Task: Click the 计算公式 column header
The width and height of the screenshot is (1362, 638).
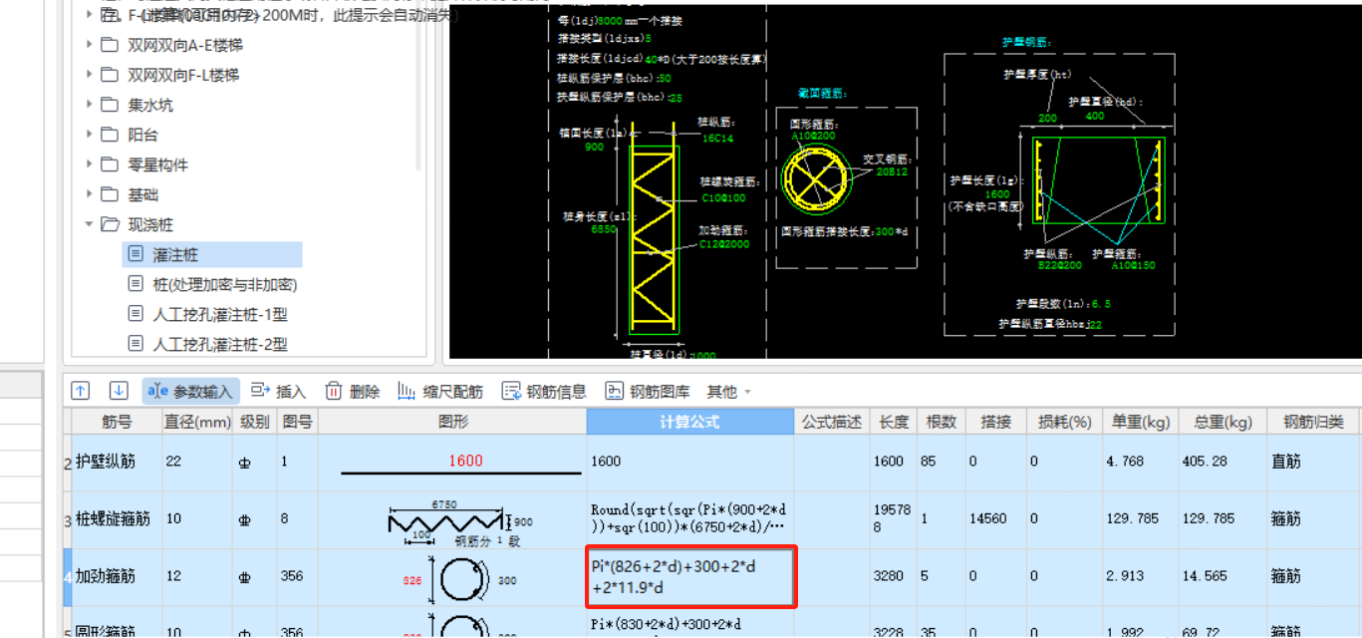Action: [689, 422]
